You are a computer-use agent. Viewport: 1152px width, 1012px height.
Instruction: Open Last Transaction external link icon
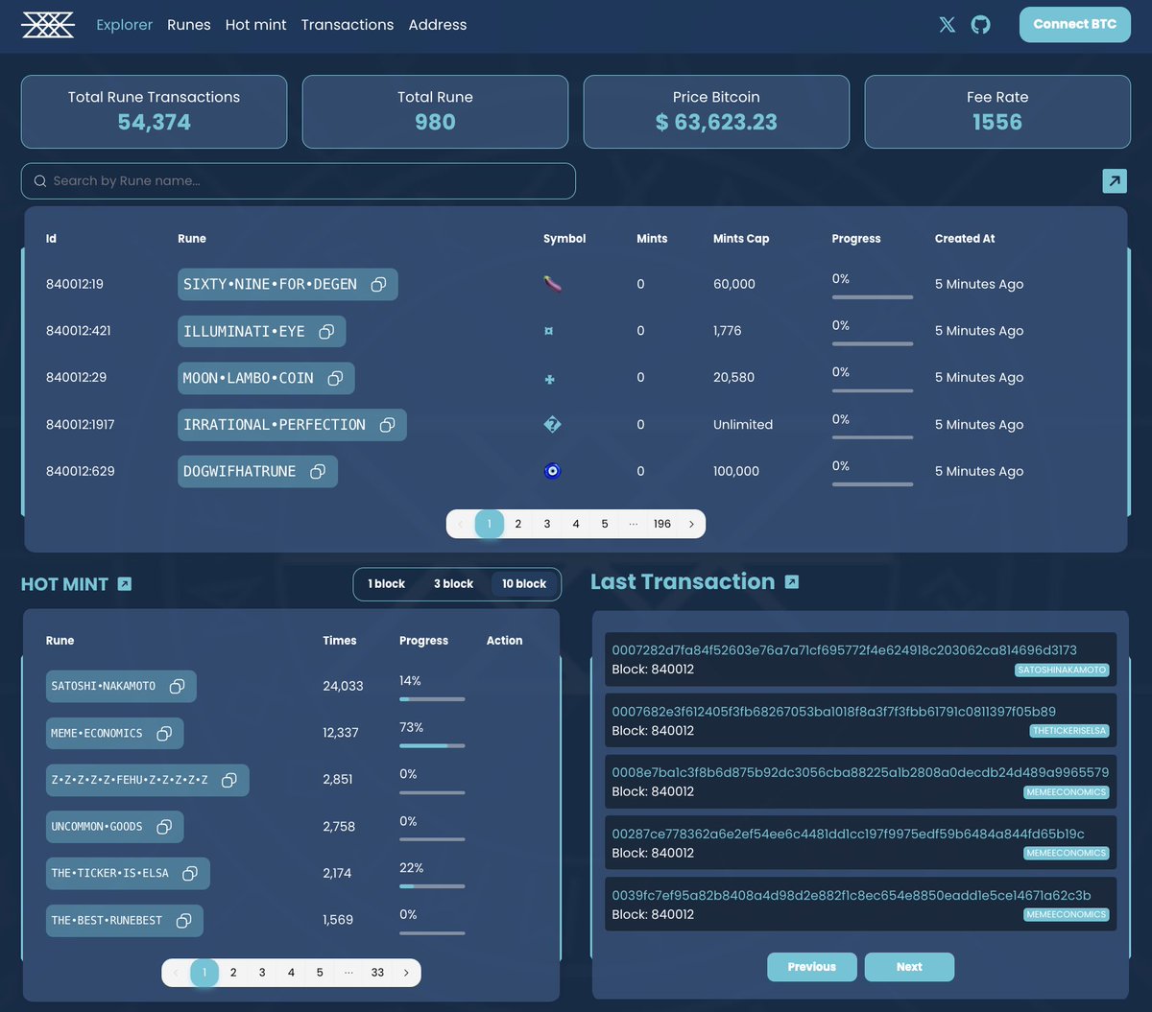[x=791, y=581]
